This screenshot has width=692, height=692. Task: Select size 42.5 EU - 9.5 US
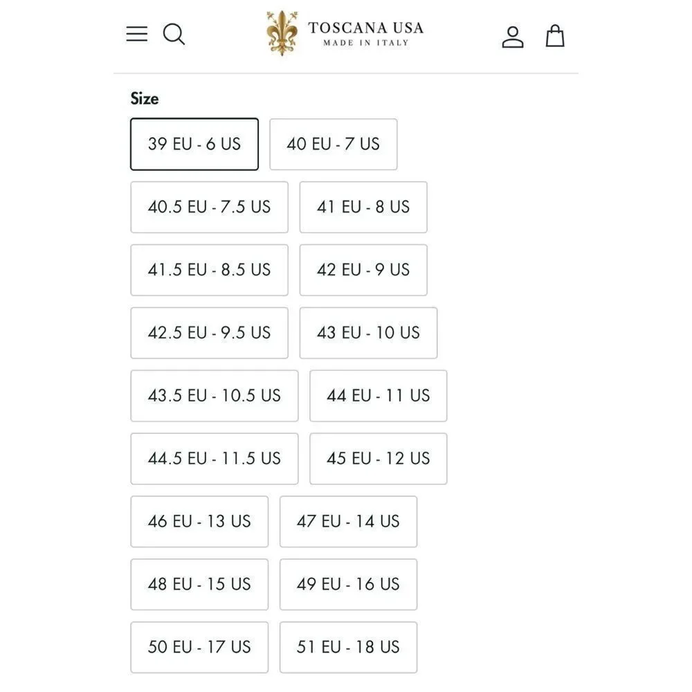209,333
